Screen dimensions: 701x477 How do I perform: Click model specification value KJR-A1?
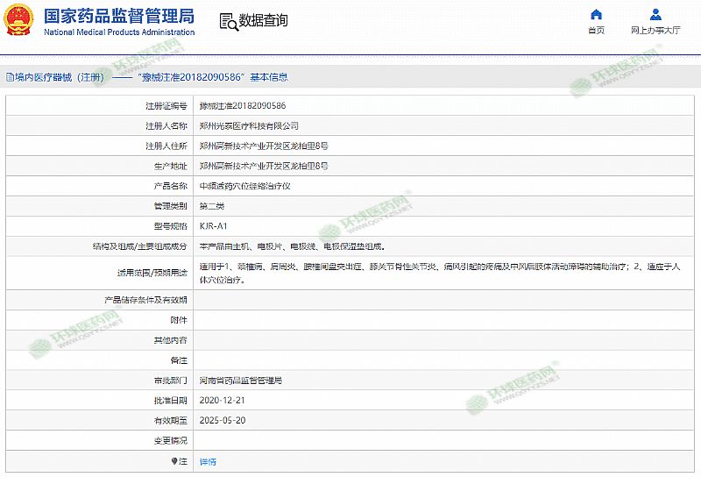213,226
